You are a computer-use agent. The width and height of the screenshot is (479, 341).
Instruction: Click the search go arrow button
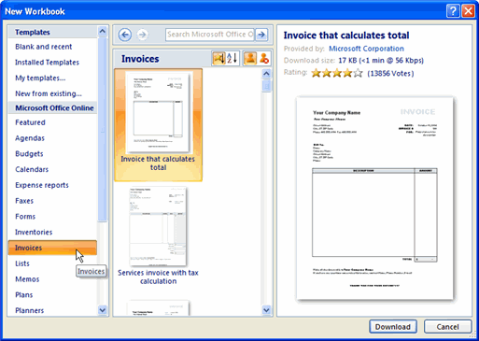[261, 35]
